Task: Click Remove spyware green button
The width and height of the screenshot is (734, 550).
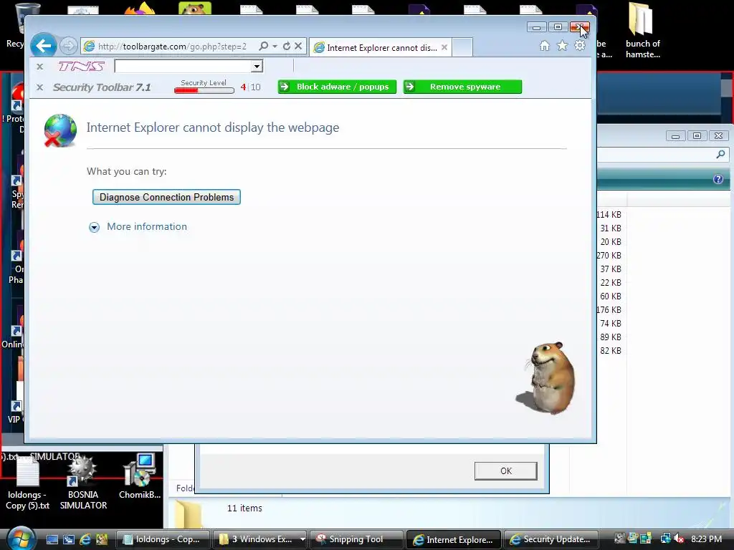Action: (462, 87)
